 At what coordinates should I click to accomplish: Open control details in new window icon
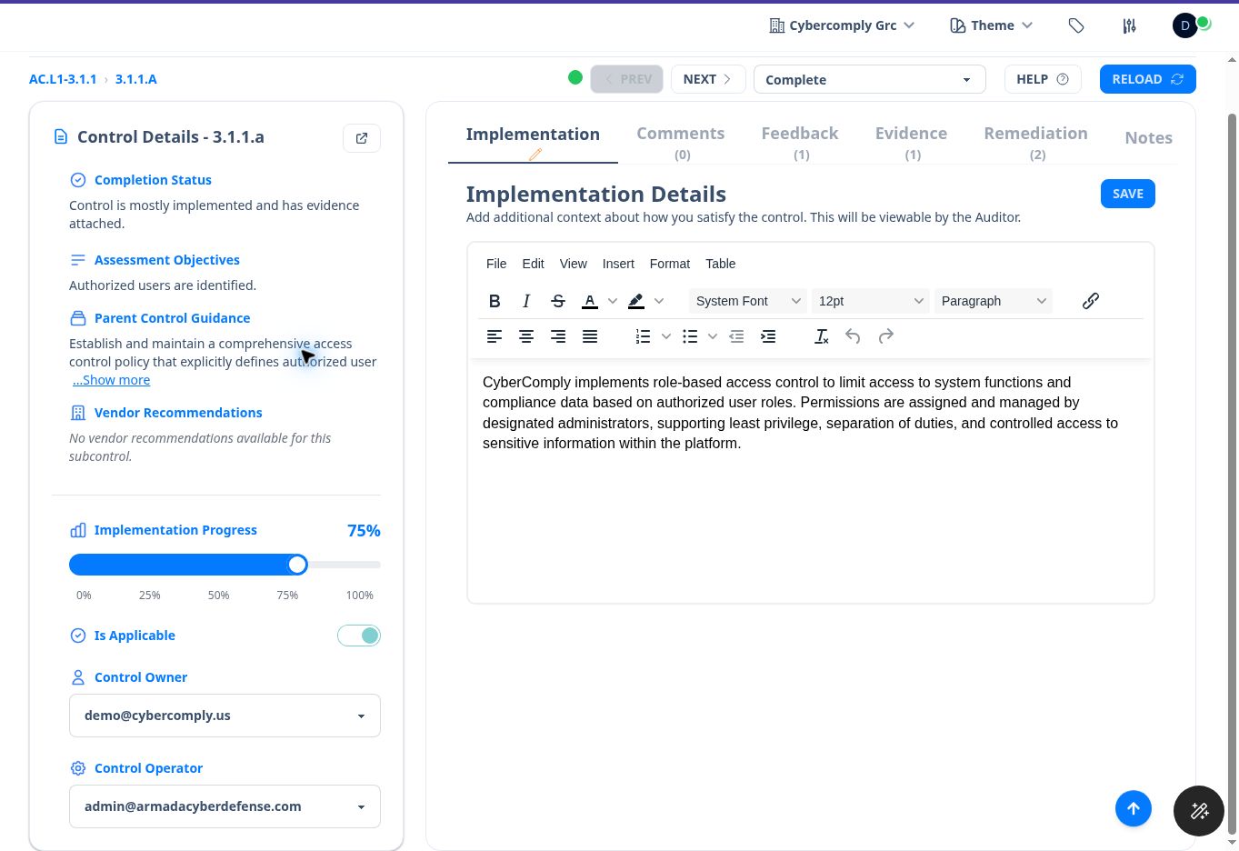click(x=362, y=138)
